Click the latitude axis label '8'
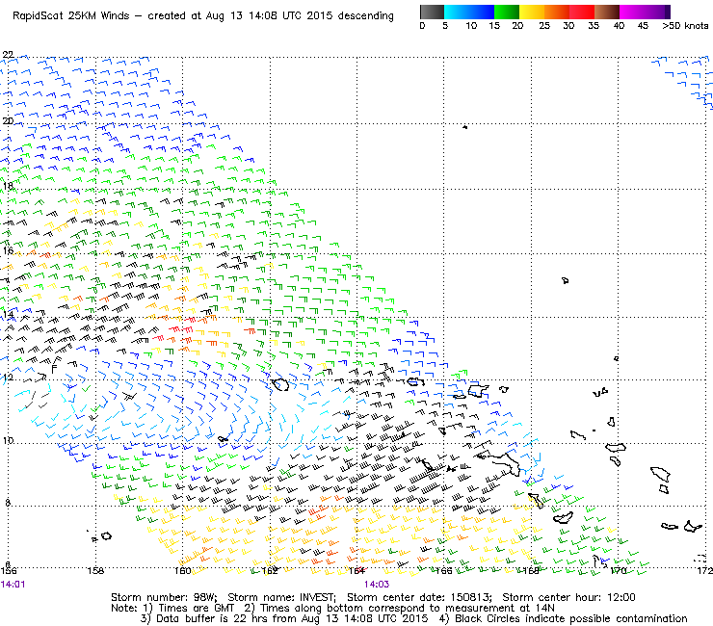713x626 pixels. (x=8, y=503)
